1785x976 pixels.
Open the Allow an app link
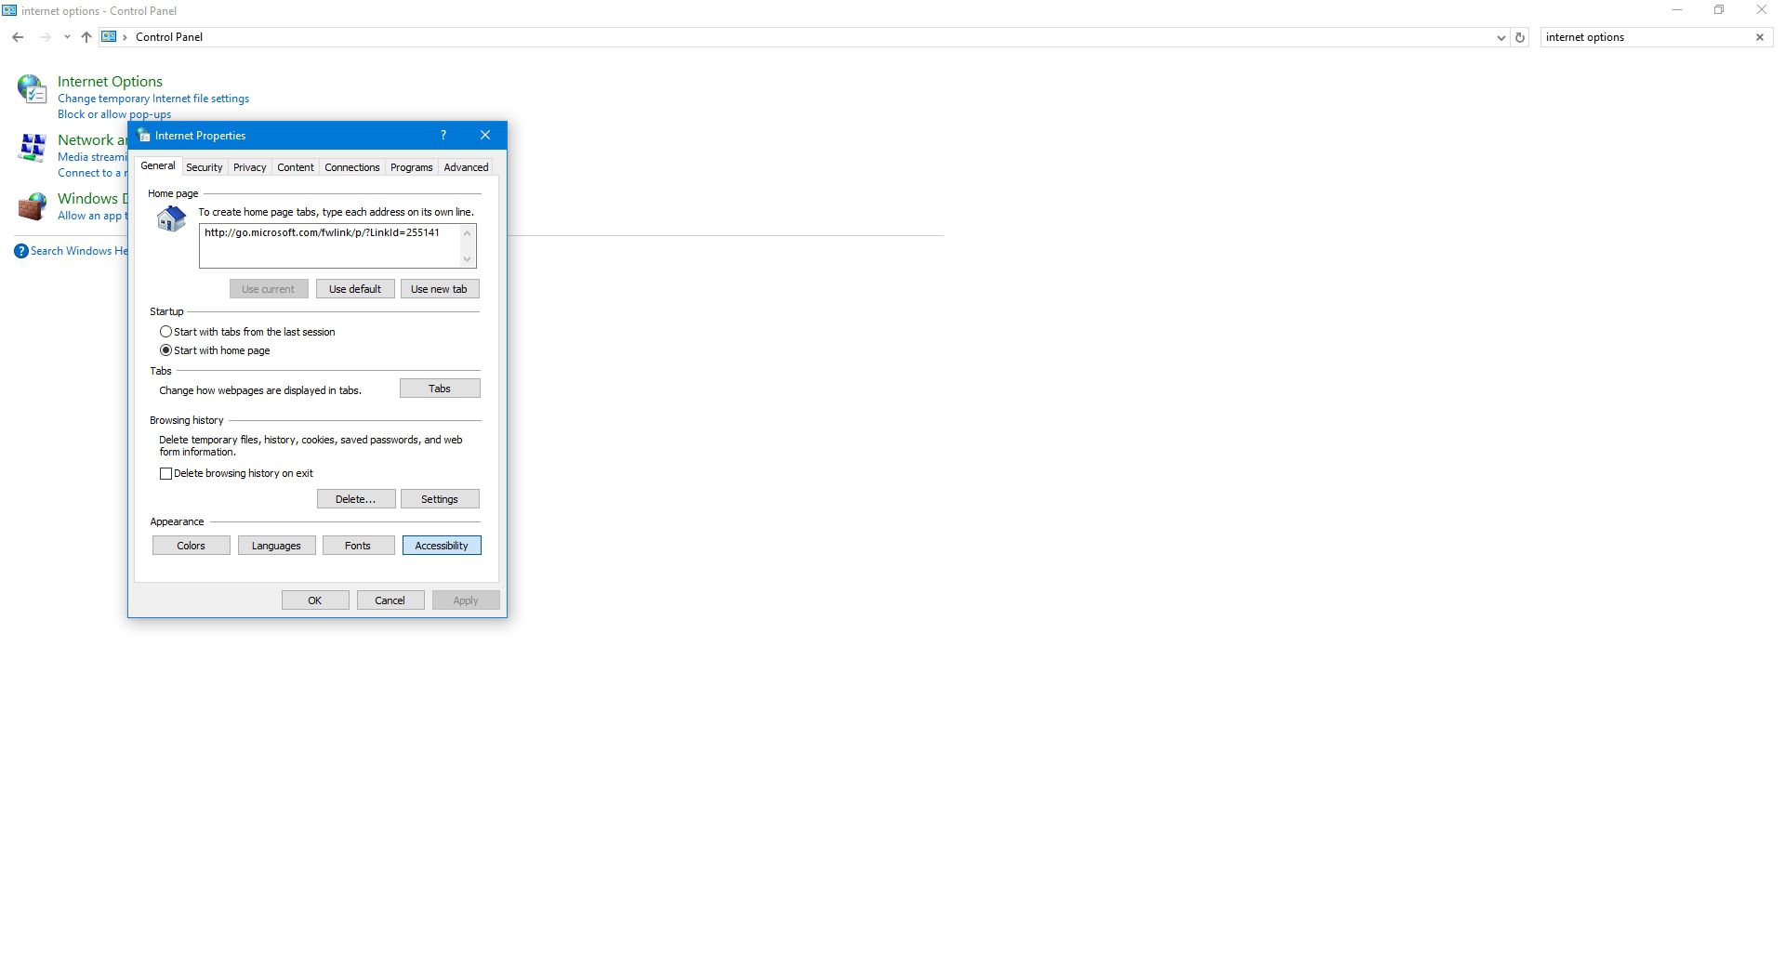(x=92, y=216)
